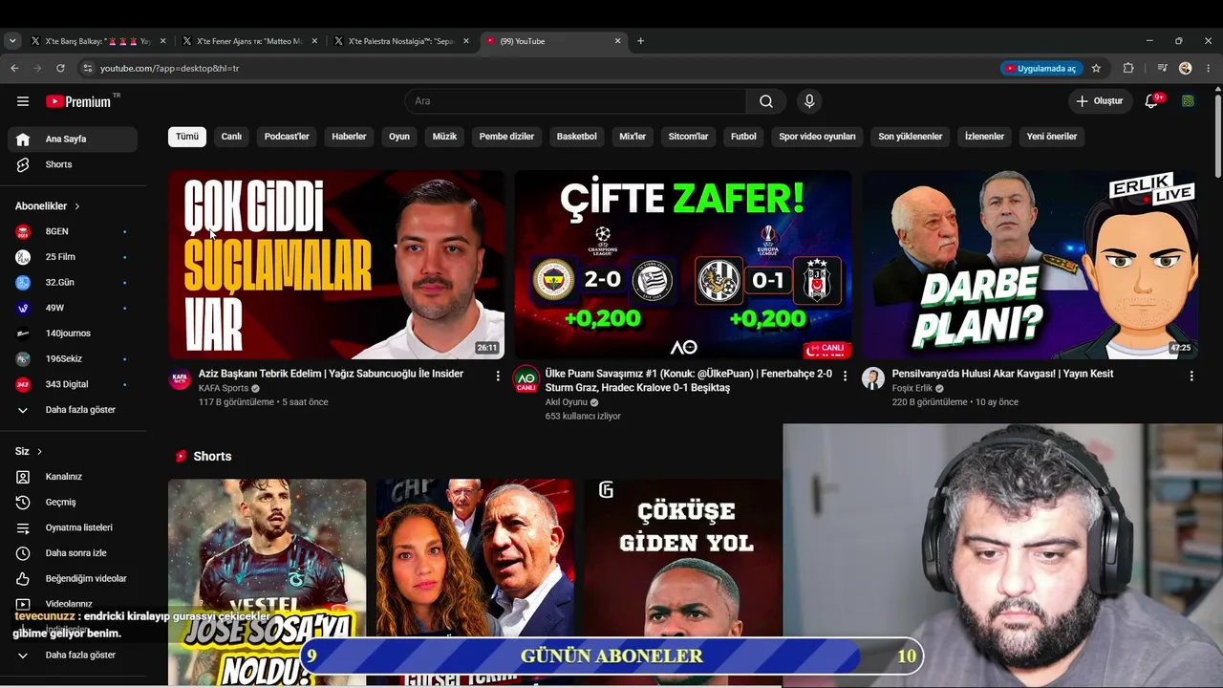Play the ÇİFTE ZAFER live thumbnail
The width and height of the screenshot is (1223, 688).
coord(683,265)
